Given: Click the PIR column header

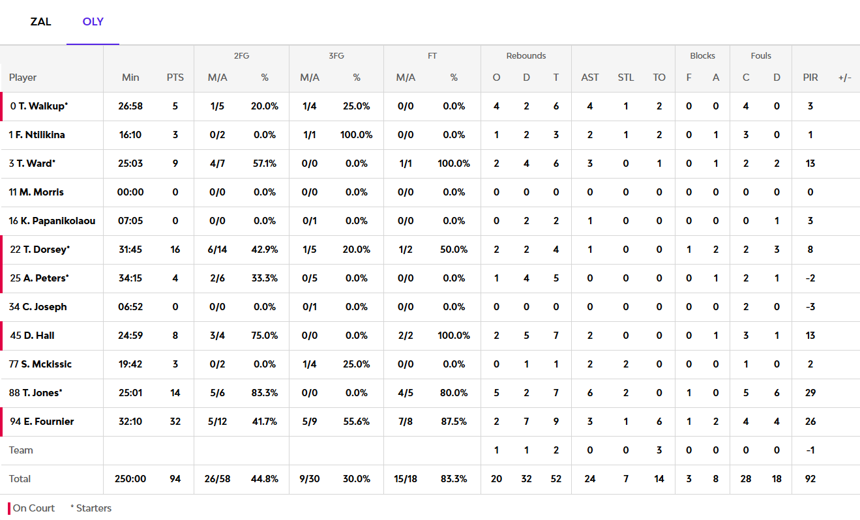Looking at the screenshot, I should (x=810, y=78).
